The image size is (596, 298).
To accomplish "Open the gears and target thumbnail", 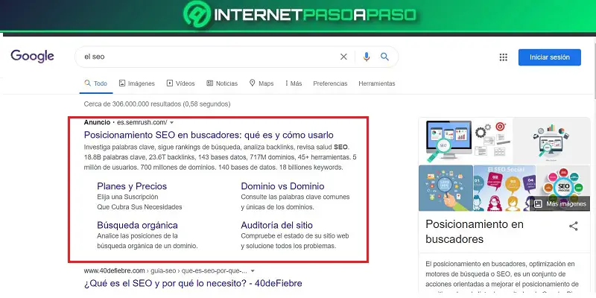I will tap(493, 141).
